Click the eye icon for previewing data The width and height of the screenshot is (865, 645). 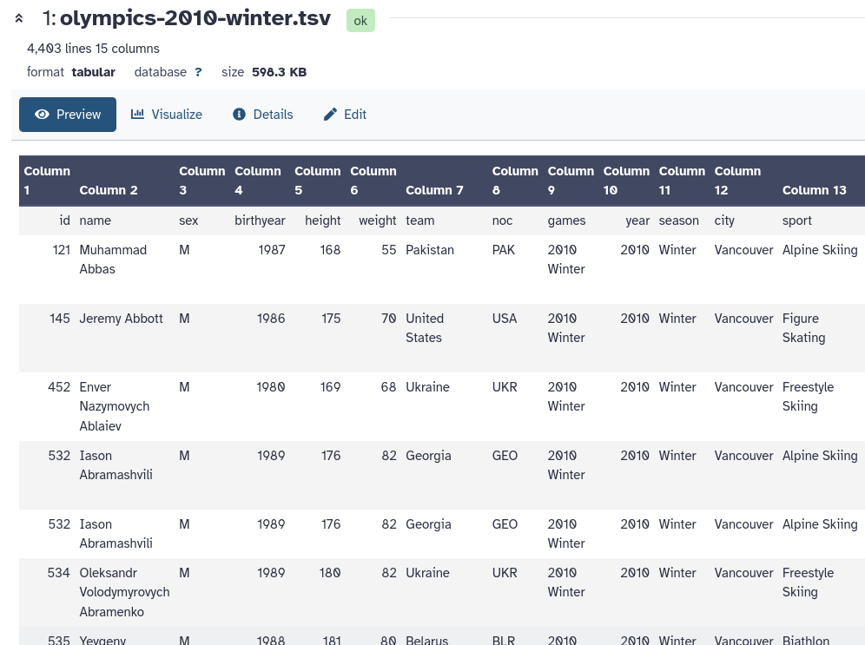(x=42, y=114)
